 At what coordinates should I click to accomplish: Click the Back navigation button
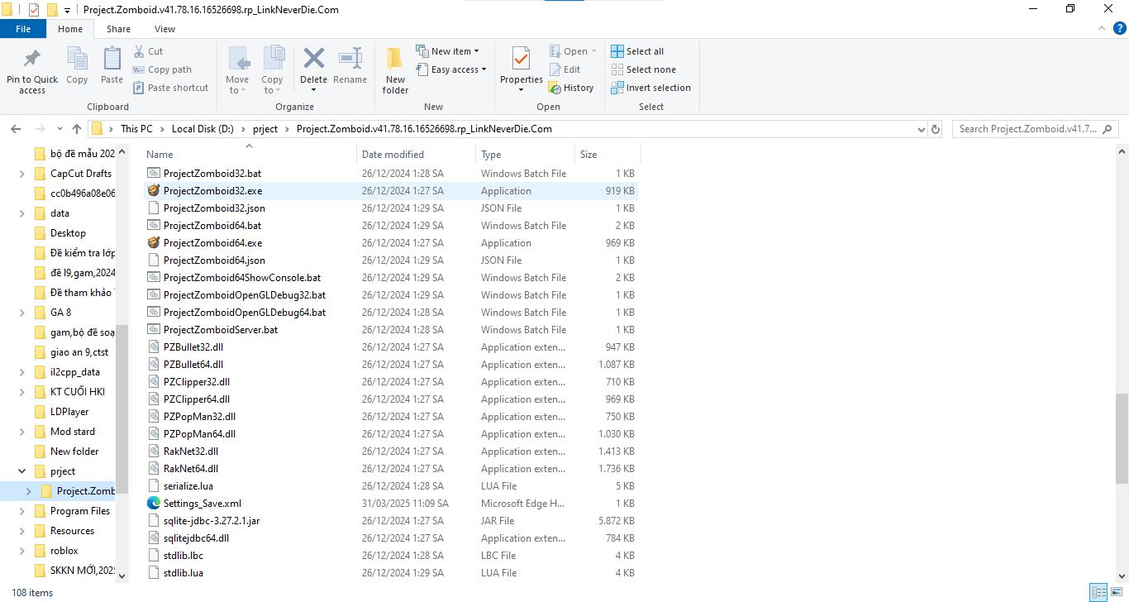coord(15,129)
